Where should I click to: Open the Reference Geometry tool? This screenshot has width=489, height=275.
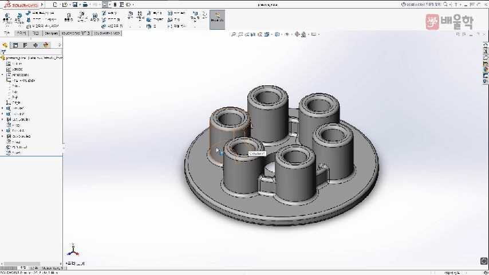(195, 16)
